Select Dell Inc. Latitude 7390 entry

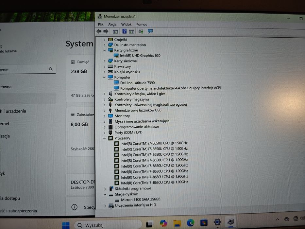tap(137, 83)
